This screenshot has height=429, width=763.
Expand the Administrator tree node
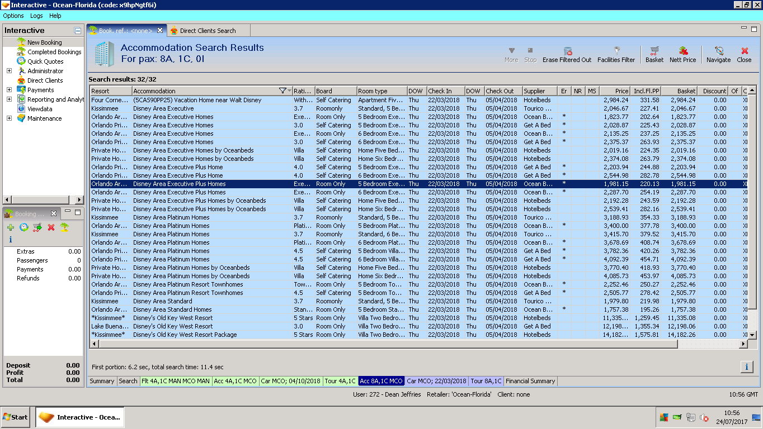point(9,71)
